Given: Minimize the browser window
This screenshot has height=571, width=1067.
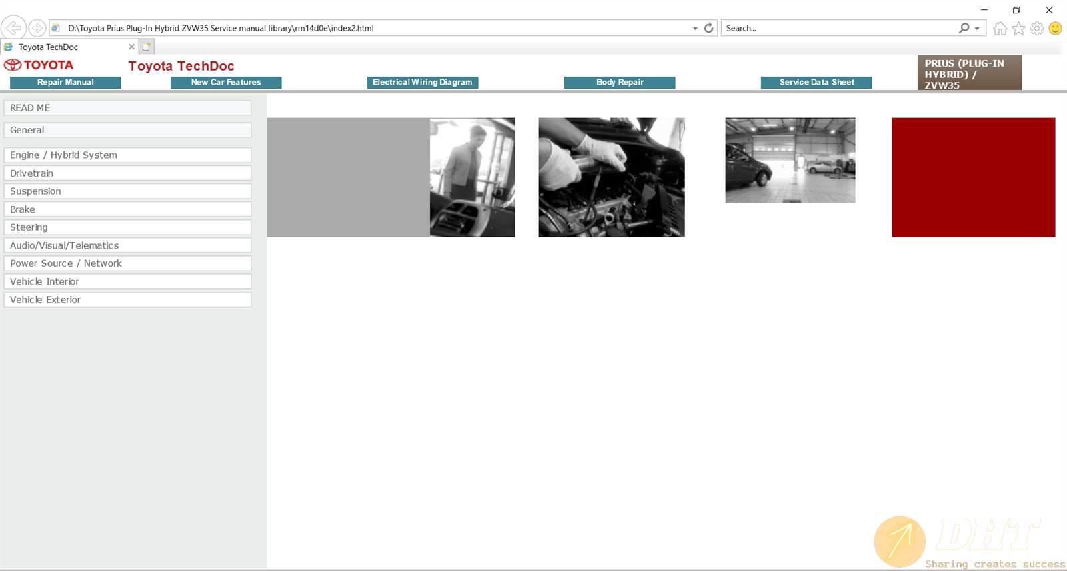Looking at the screenshot, I should point(984,10).
